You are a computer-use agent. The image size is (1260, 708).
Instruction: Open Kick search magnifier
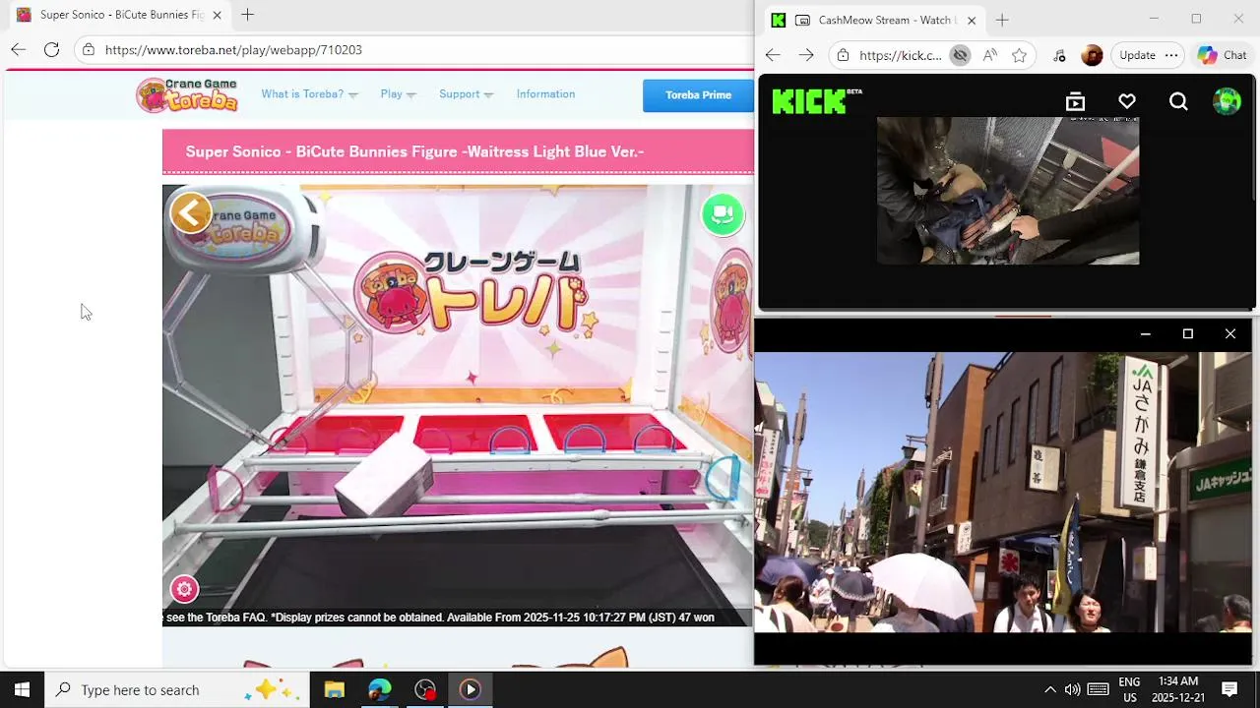coord(1178,101)
